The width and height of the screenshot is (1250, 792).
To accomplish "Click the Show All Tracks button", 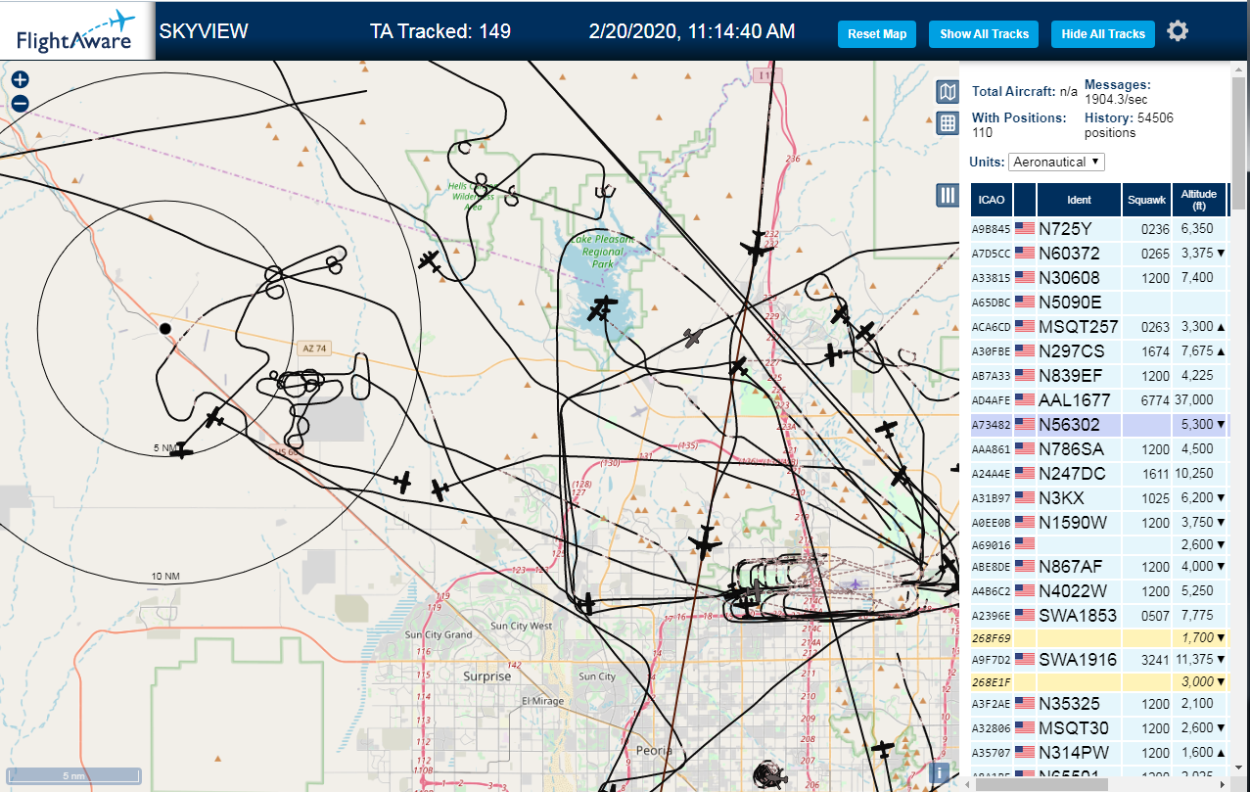I will coord(984,34).
